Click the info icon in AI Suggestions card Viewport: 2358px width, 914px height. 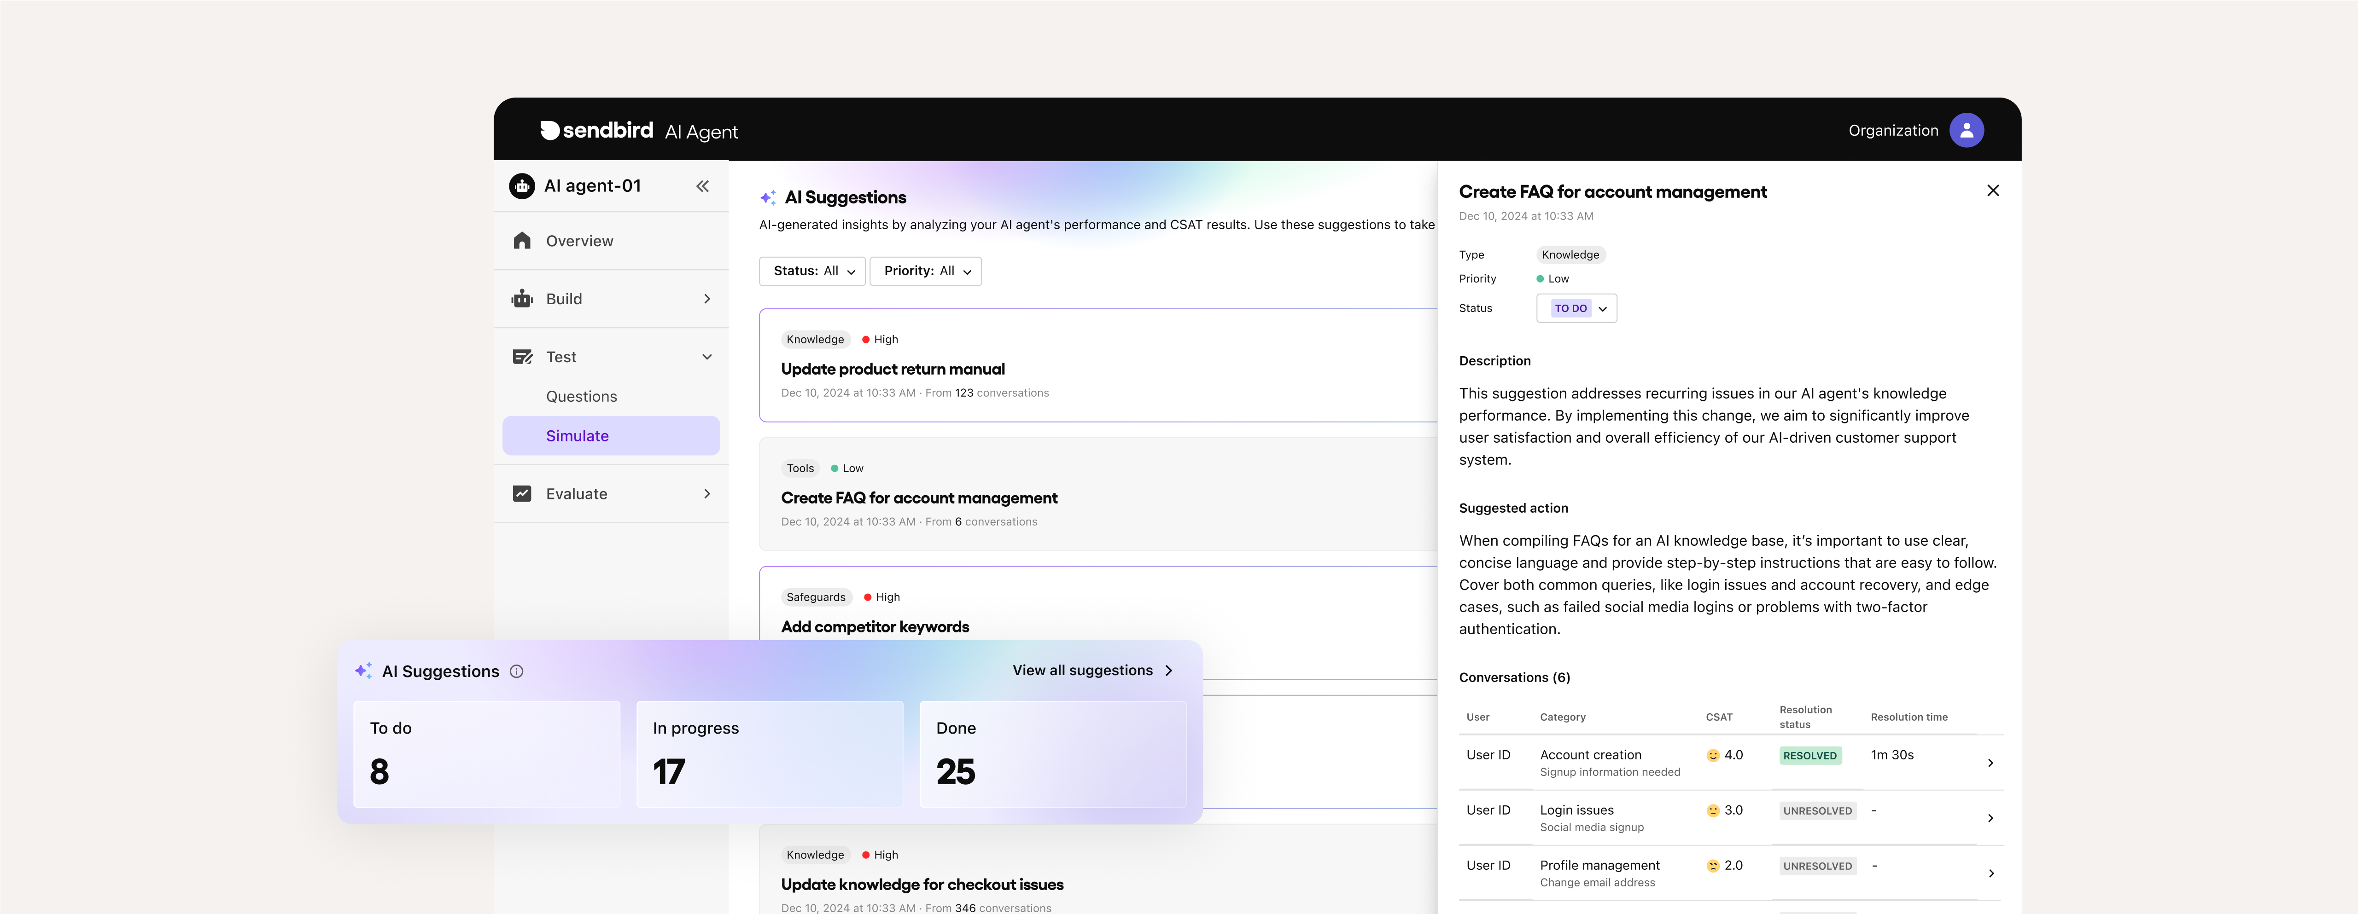click(516, 671)
